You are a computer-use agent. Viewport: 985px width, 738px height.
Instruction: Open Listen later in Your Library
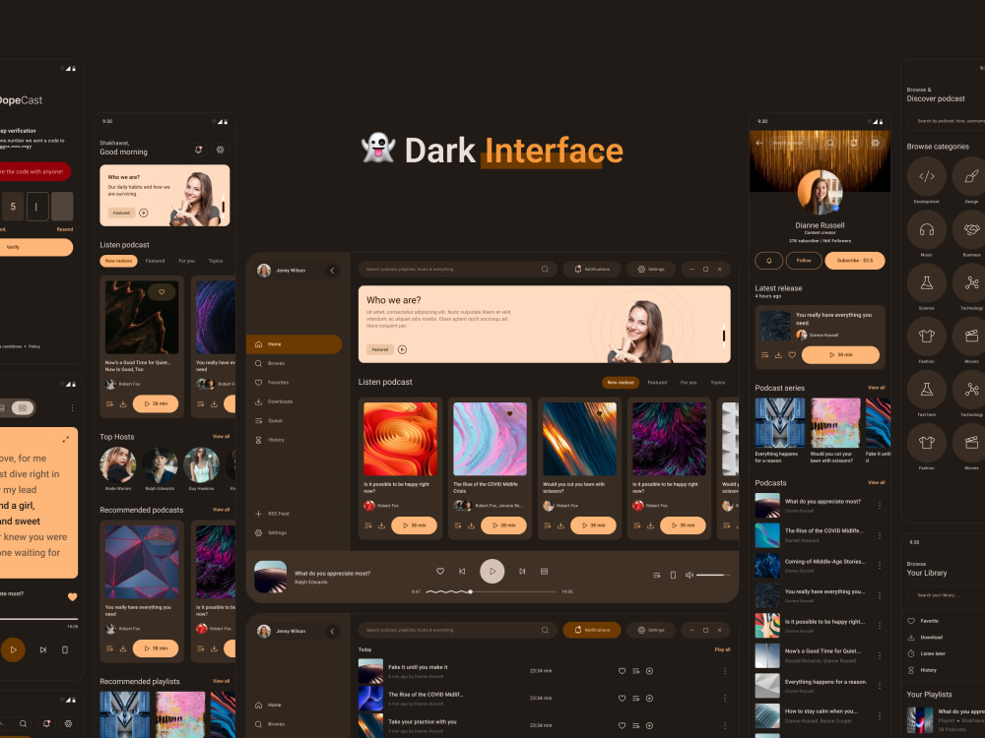pos(927,653)
